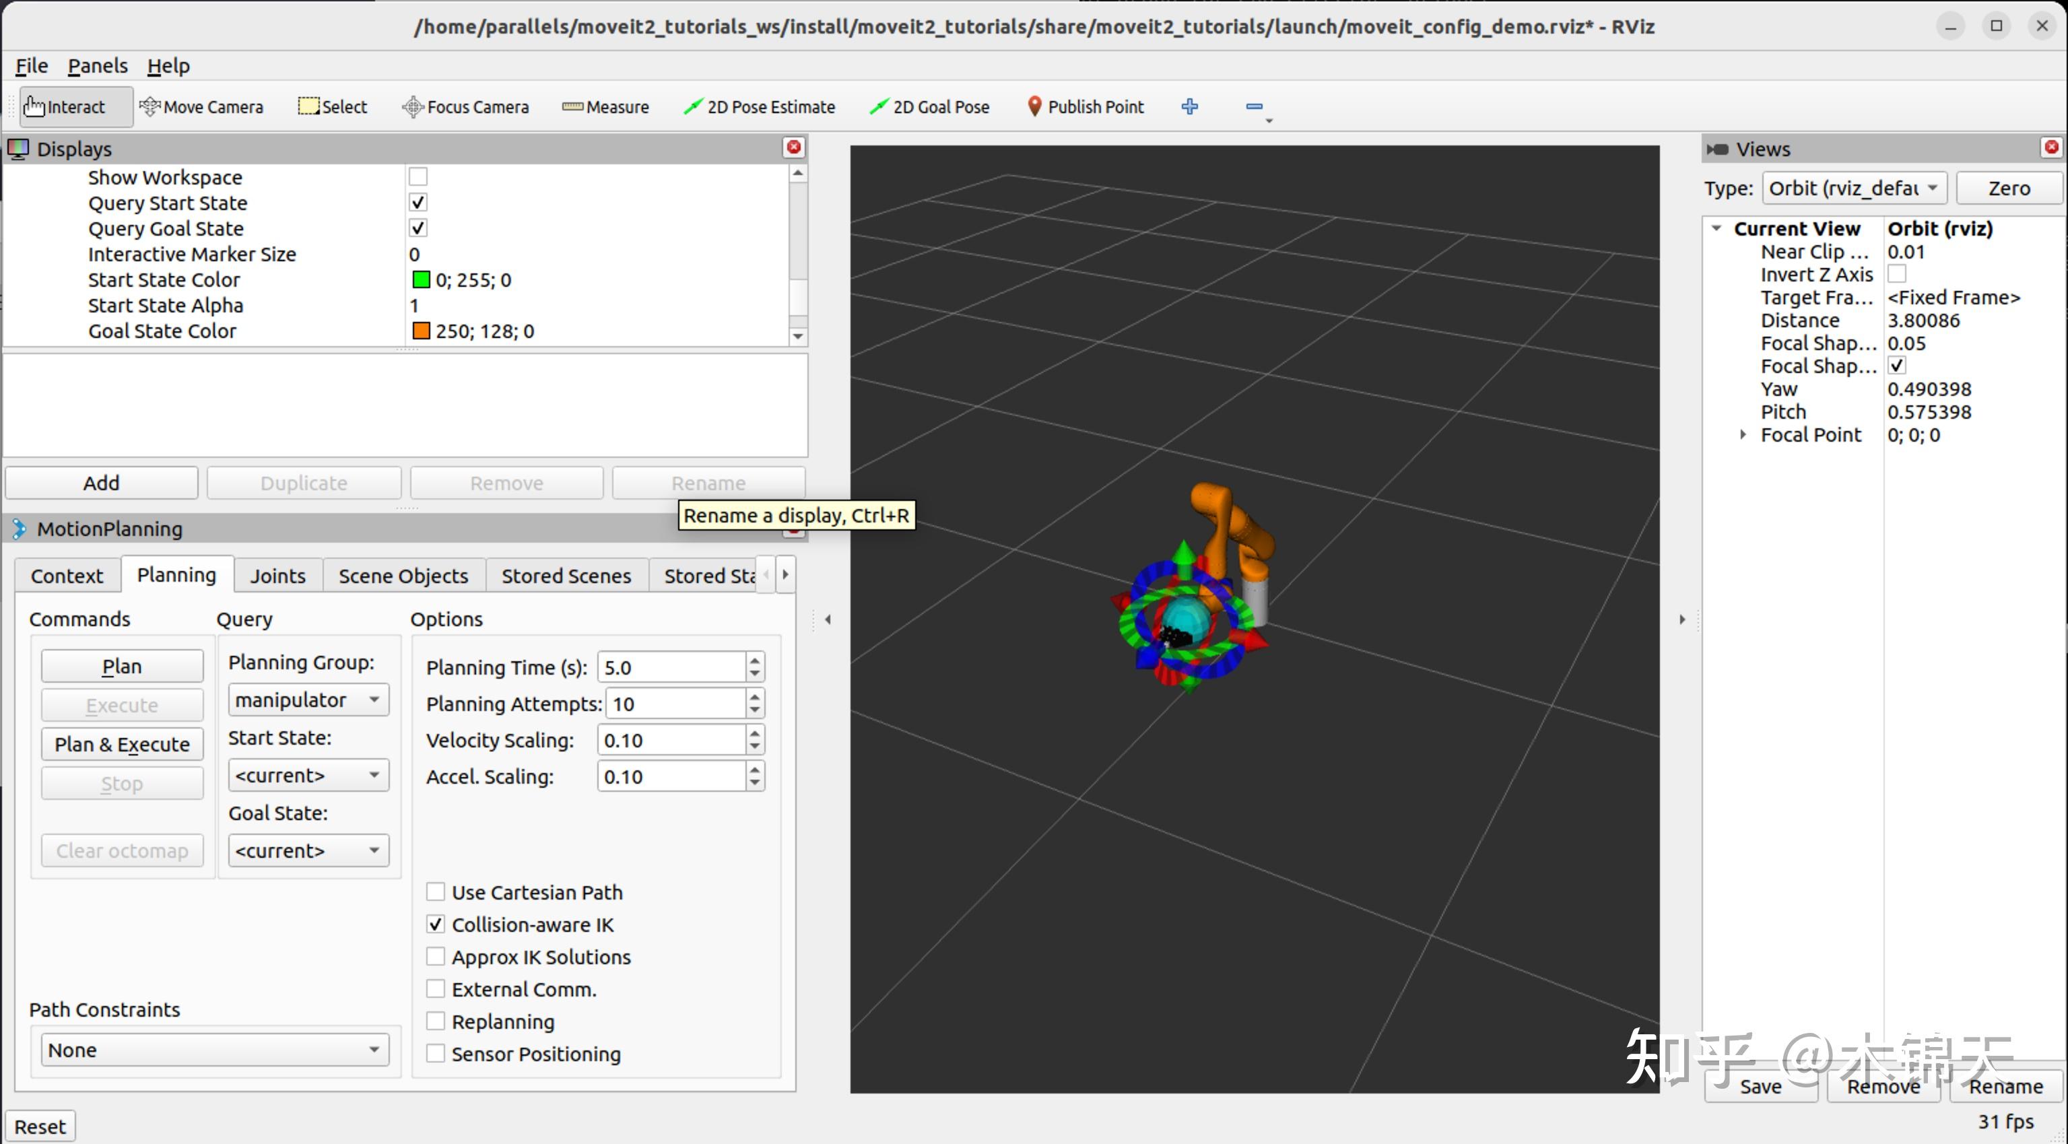Expand the Focal Point entry
The height and width of the screenshot is (1144, 2068).
1743,434
